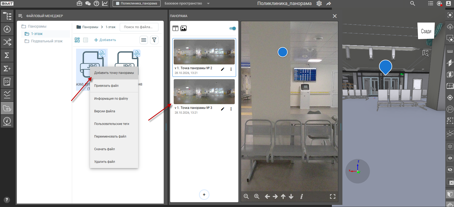Collapse the file manager panel menu icon

click(20, 16)
